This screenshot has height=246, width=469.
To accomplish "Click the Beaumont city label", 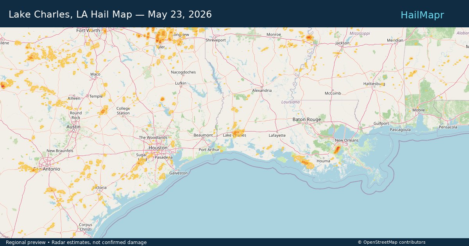I will 203,135.
